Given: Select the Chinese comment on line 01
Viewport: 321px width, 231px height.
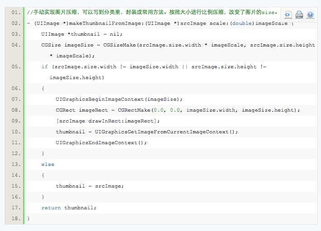Looking at the screenshot, I should click(152, 12).
